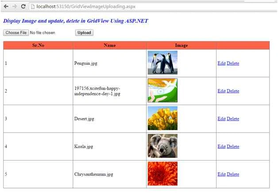Click the browser forward arrow
278x193 pixels.
tap(15, 6)
